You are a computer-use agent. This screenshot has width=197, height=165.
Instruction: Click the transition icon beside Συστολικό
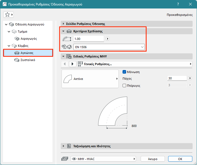17,60
